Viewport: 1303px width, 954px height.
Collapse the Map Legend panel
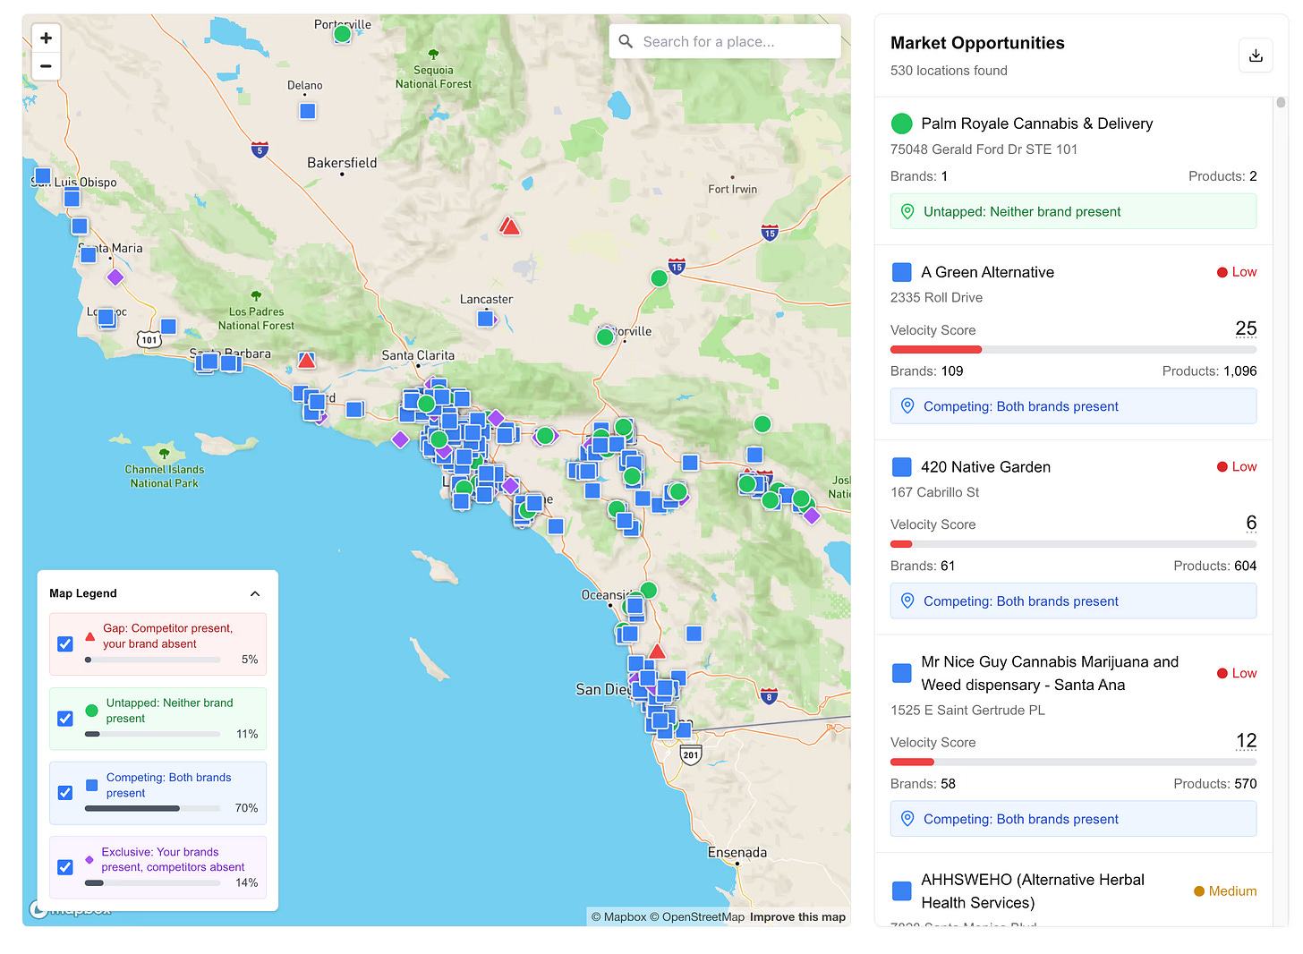[255, 592]
